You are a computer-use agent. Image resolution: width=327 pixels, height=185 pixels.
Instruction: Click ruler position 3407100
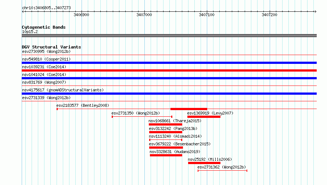(206, 15)
